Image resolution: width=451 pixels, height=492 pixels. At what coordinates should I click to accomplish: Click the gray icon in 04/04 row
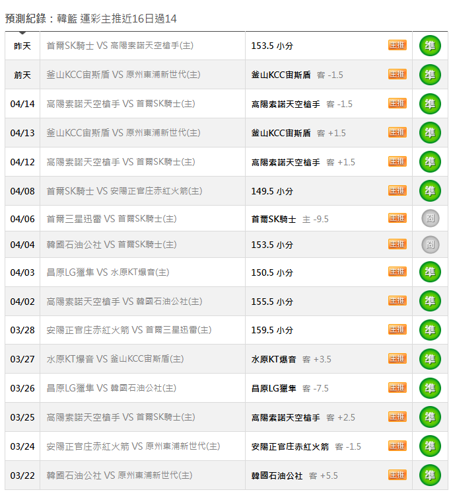point(430,245)
